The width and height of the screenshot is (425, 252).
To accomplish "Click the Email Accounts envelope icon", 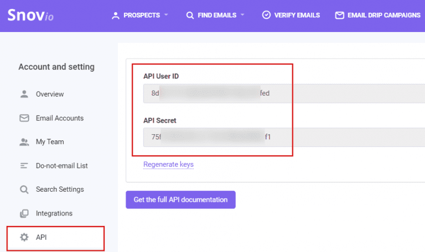I will click(x=24, y=118).
